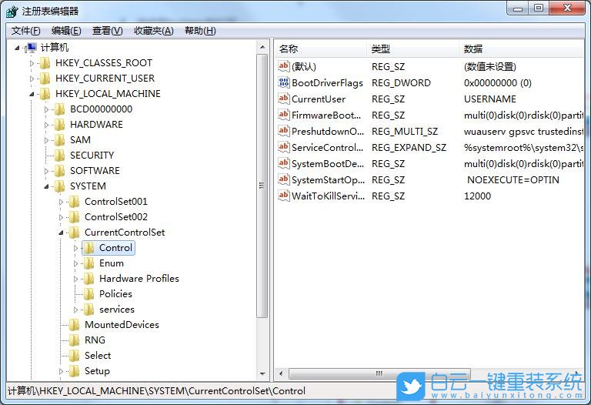Select the ServiceControl... value name

(x=327, y=147)
